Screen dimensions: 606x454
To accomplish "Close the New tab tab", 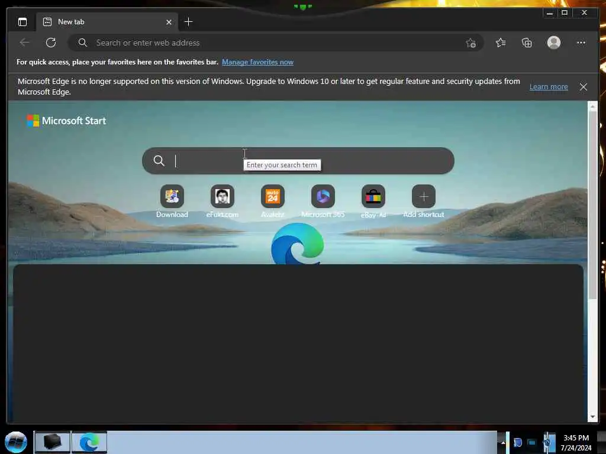I will (169, 22).
